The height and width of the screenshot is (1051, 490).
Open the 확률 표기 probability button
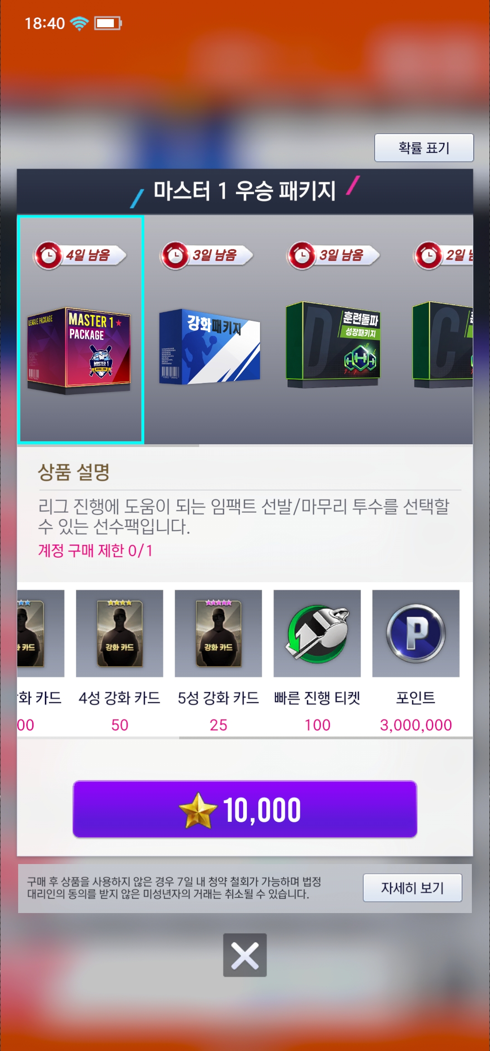pyautogui.click(x=424, y=147)
